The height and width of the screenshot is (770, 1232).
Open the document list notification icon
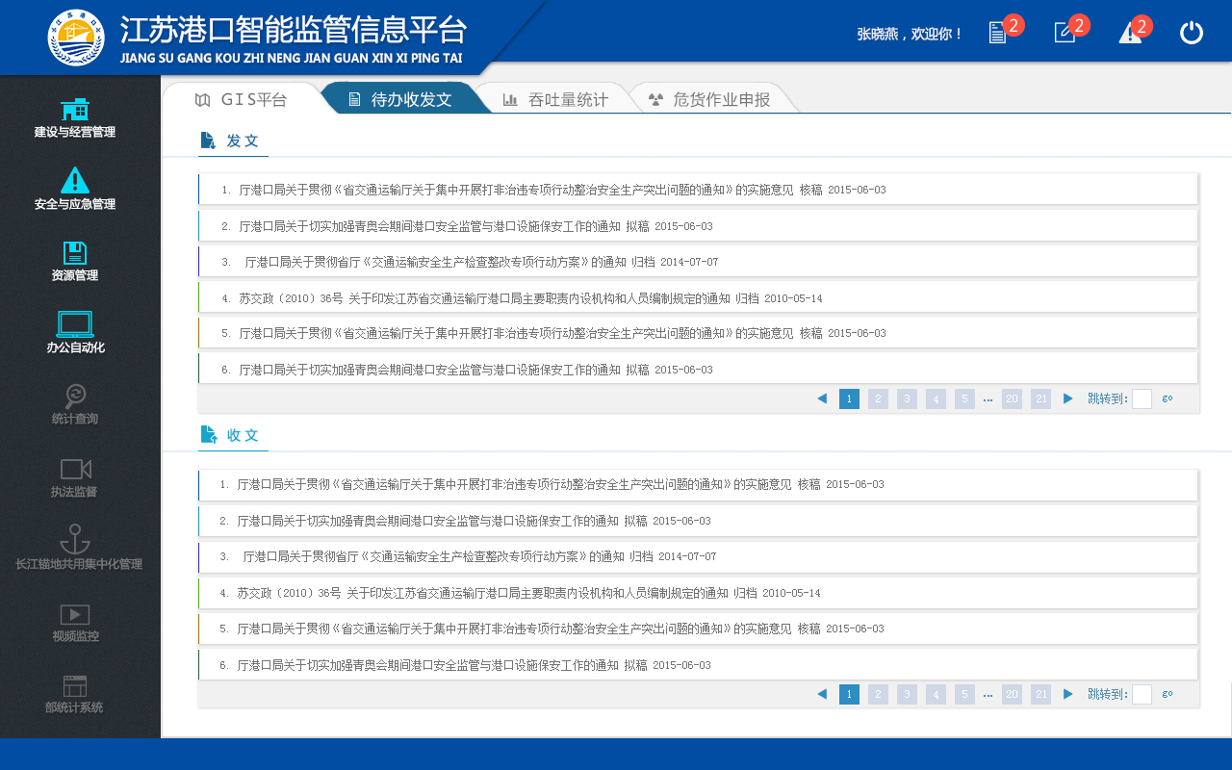998,33
